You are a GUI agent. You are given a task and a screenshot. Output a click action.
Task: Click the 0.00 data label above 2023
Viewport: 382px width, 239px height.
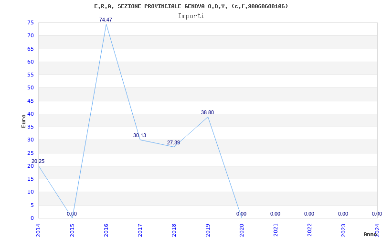point(343,214)
